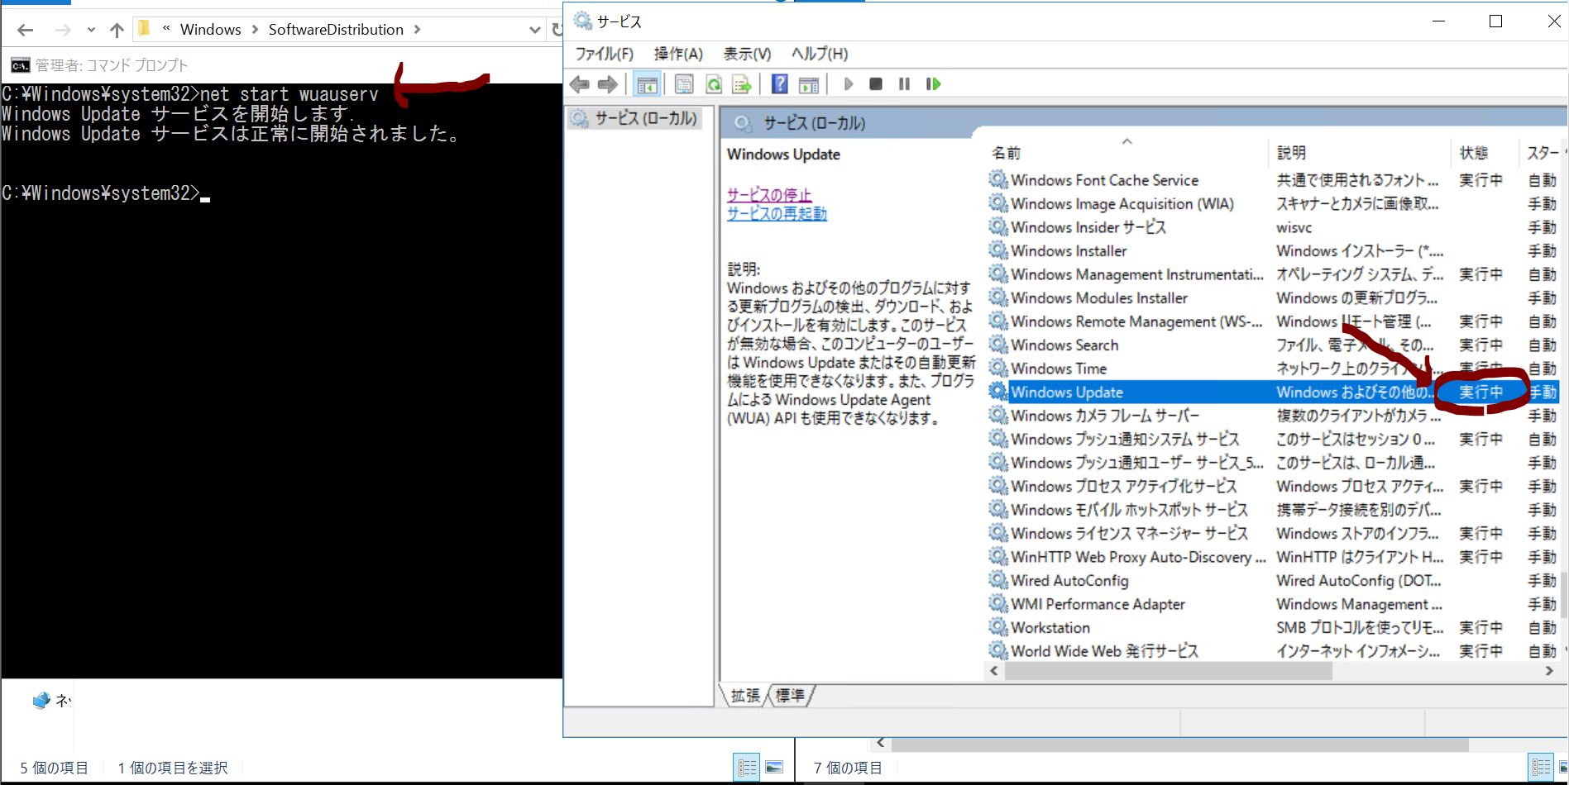
Task: Switch to large icons view in Explorer
Action: (x=774, y=768)
